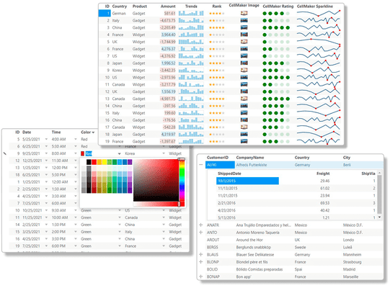Viewport: 390px width, 288px height.
Task: Select the 11/13/2015 shipped date row
Action: click(x=247, y=189)
